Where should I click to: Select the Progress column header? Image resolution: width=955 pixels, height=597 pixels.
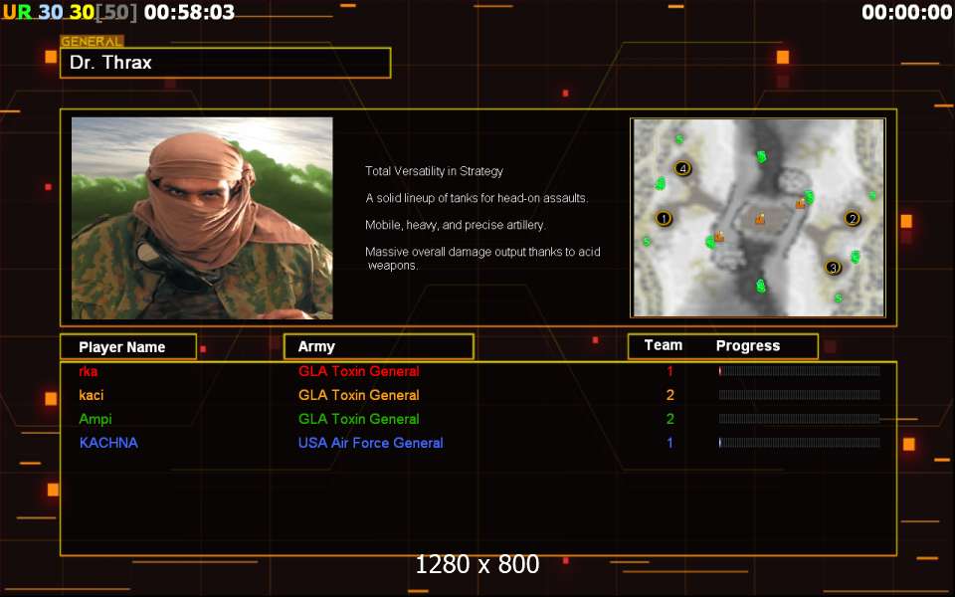(x=748, y=346)
